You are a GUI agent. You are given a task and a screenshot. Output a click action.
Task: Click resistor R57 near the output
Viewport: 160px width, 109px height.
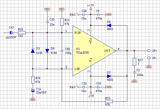pyautogui.click(x=134, y=62)
